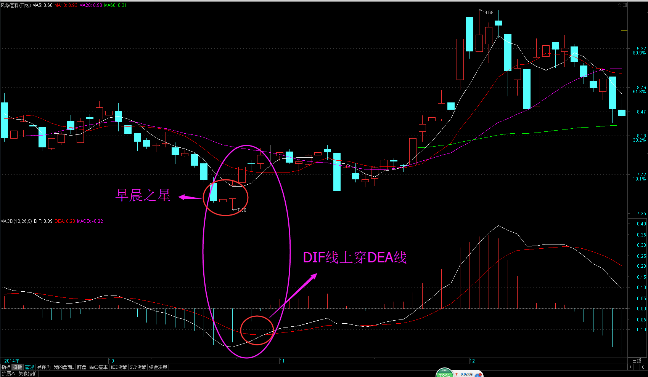
Task: Click the month 11 timeline marker
Action: (x=282, y=361)
